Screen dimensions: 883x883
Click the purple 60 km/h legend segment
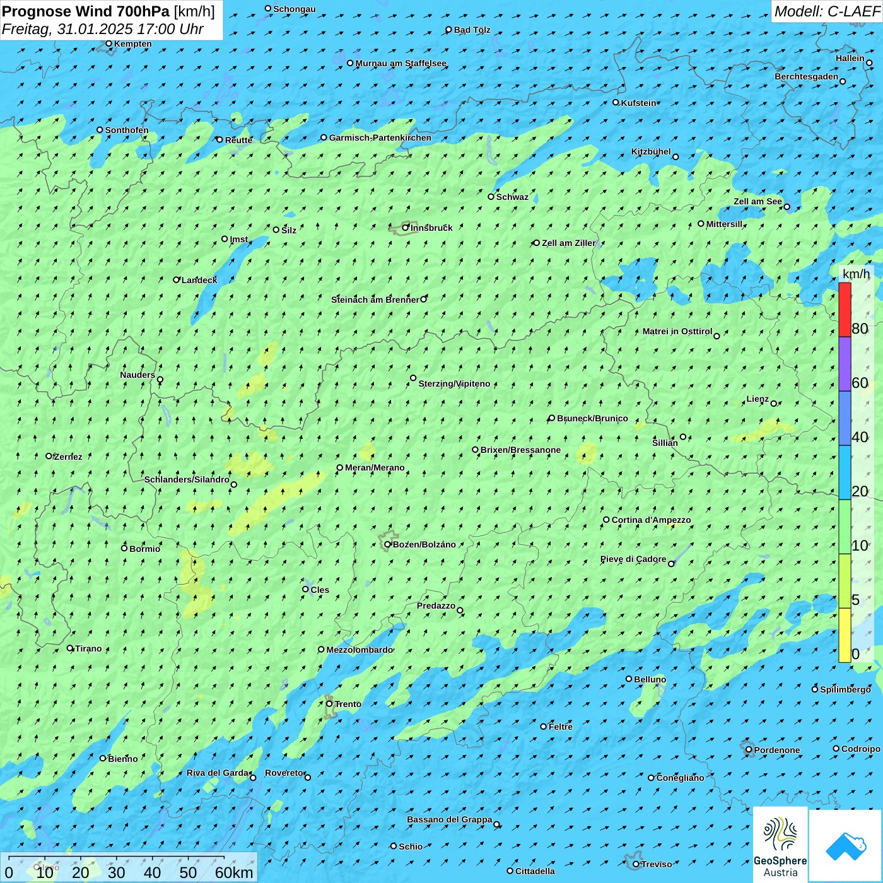pyautogui.click(x=845, y=364)
